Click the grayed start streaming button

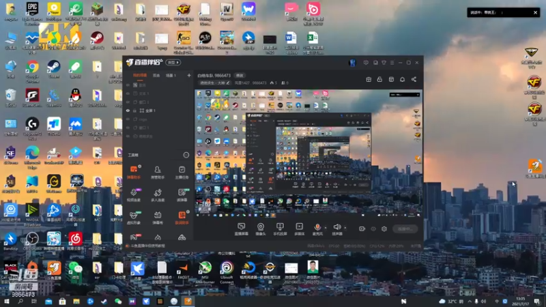pos(405,229)
